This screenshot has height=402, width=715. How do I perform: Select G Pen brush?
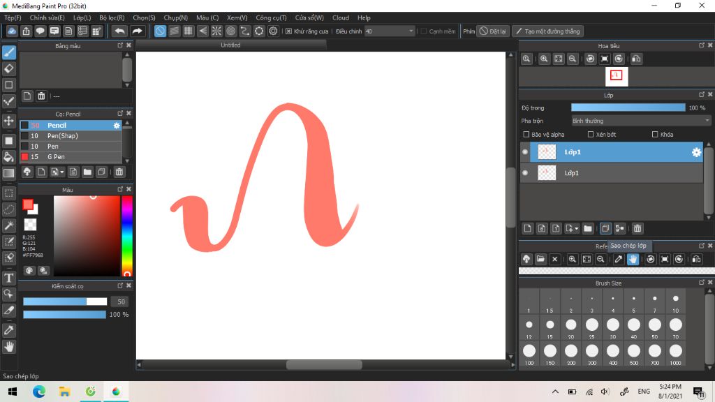pyautogui.click(x=71, y=157)
